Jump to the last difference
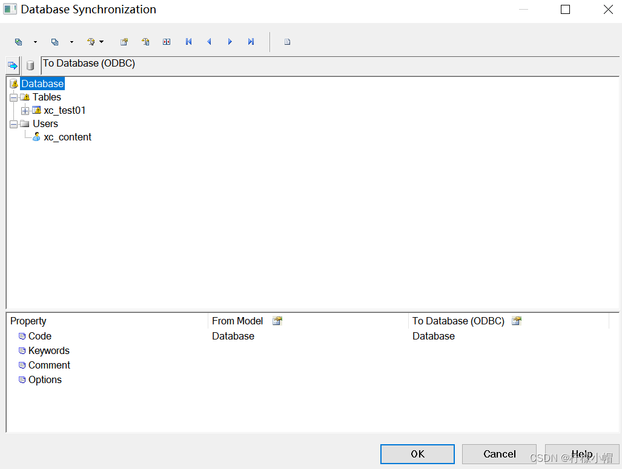Viewport: 622px width, 469px height. [x=251, y=42]
